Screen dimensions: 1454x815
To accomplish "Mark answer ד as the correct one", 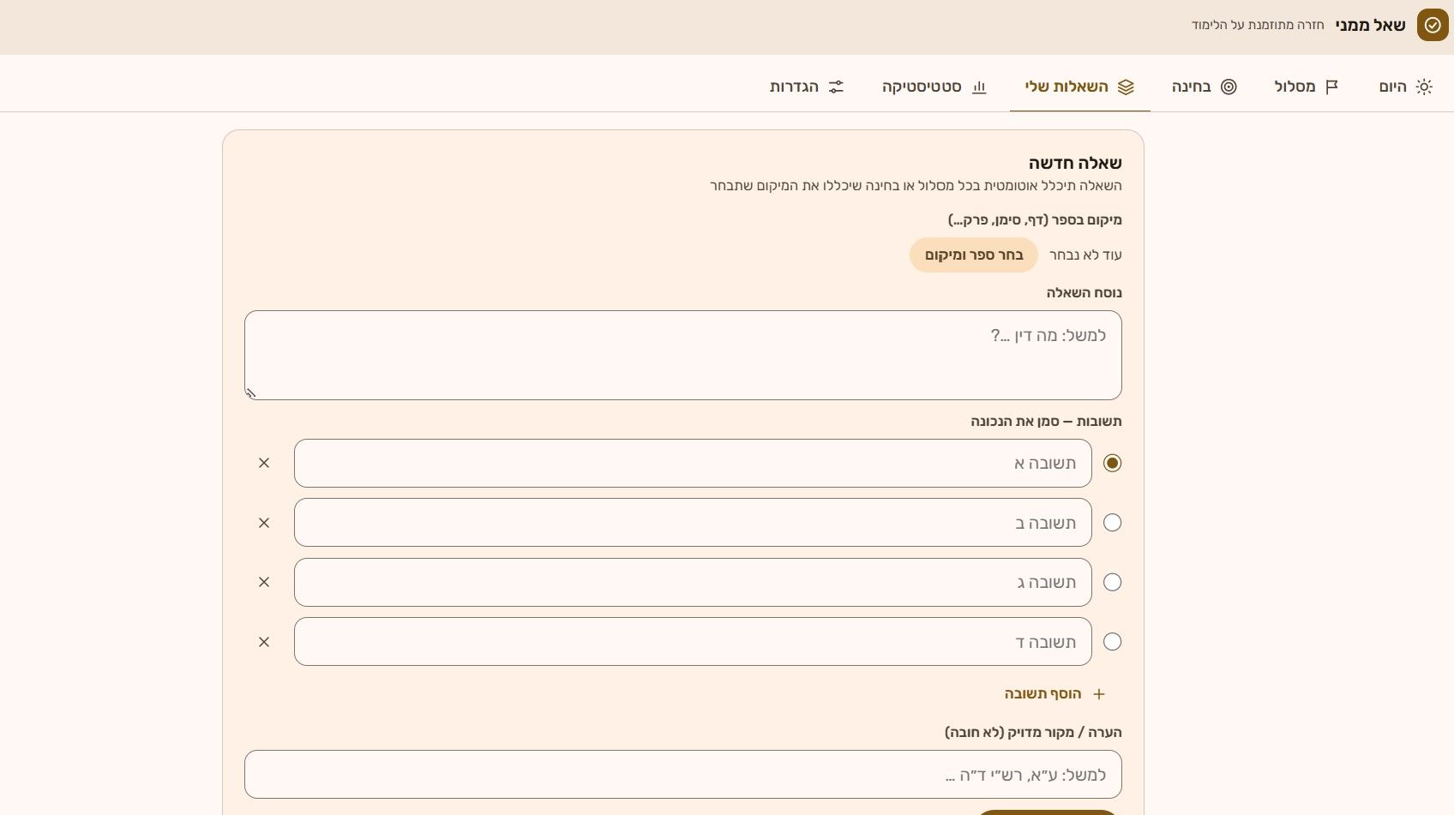I will pyautogui.click(x=1112, y=642).
